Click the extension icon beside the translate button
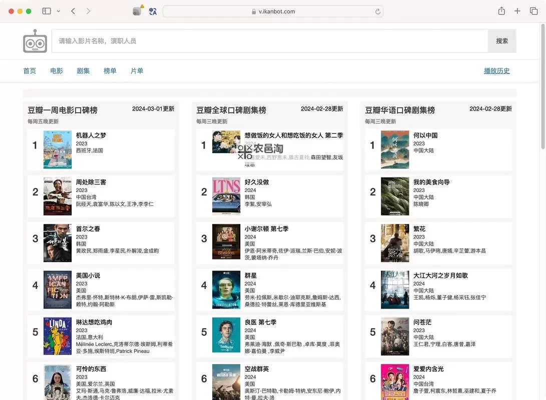The height and width of the screenshot is (400, 546). coord(137,10)
